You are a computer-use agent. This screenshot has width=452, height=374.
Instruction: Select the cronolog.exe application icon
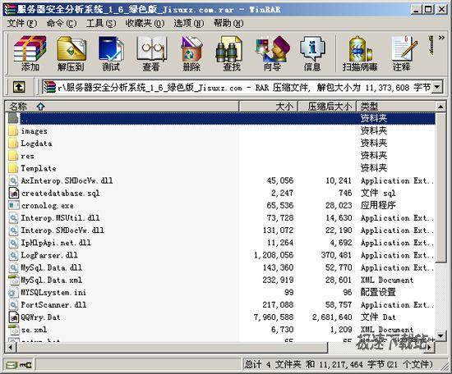(13, 205)
